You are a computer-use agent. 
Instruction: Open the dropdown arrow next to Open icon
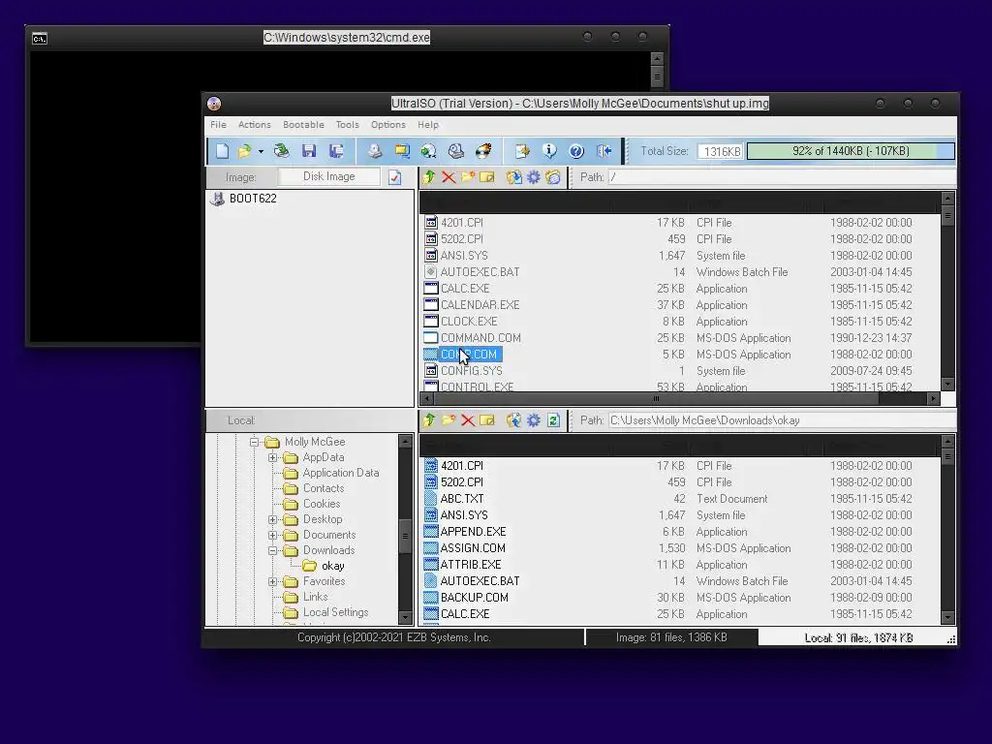[261, 151]
